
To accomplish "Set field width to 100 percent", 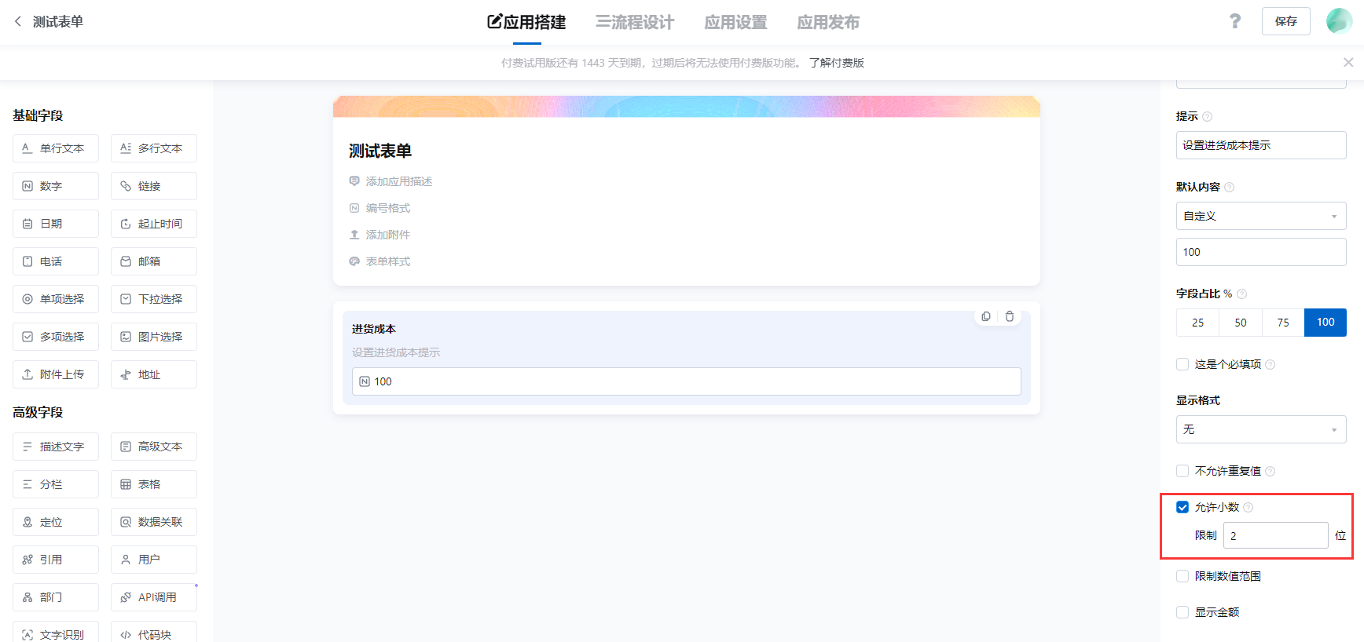I will (1325, 323).
